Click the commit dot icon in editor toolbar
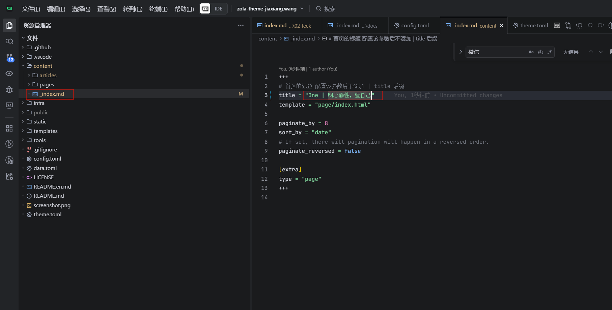The width and height of the screenshot is (612, 310). click(590, 25)
